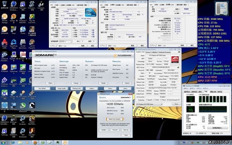Open the iTunes desktop shortcut
Screen dimensions: 232x145
(22, 30)
